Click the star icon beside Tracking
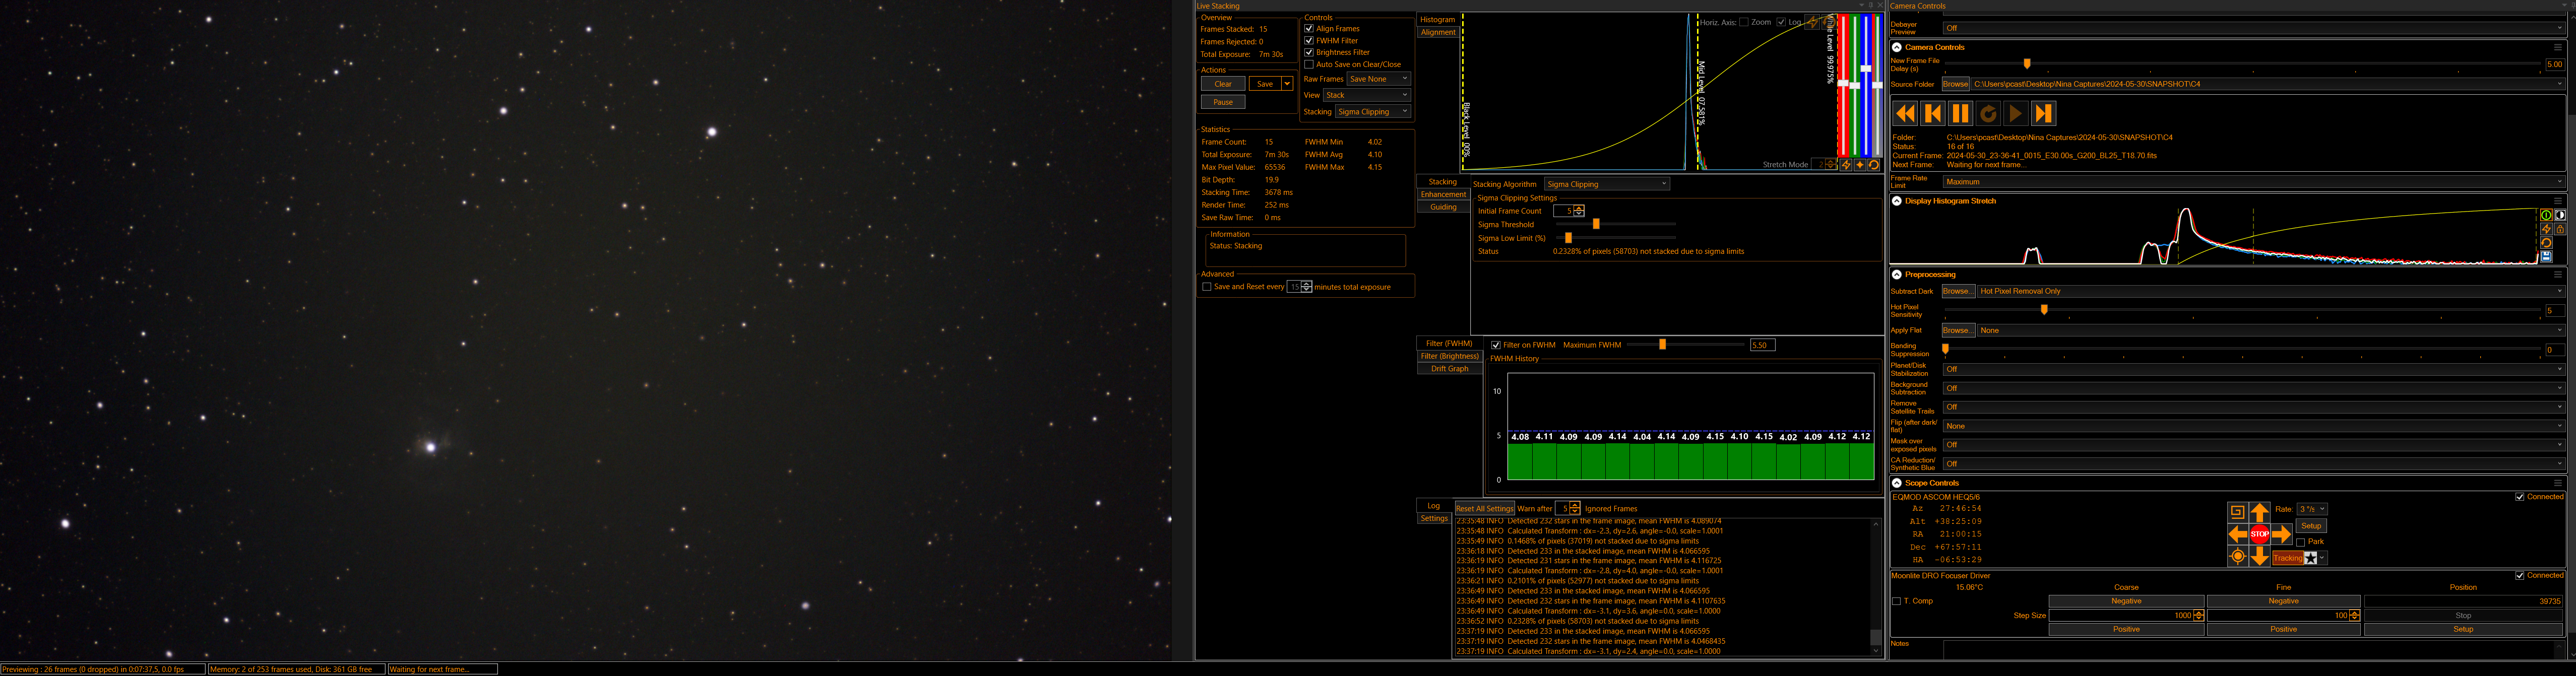This screenshot has width=2576, height=676. click(2311, 558)
